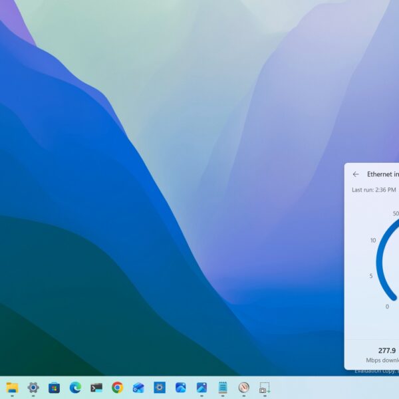Open the Snipping Tool camera taskbar icon

click(x=265, y=388)
